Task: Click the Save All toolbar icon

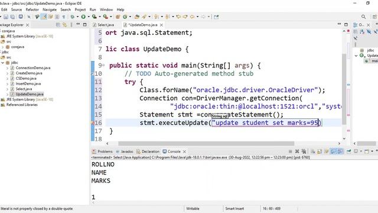Action: pos(12,17)
